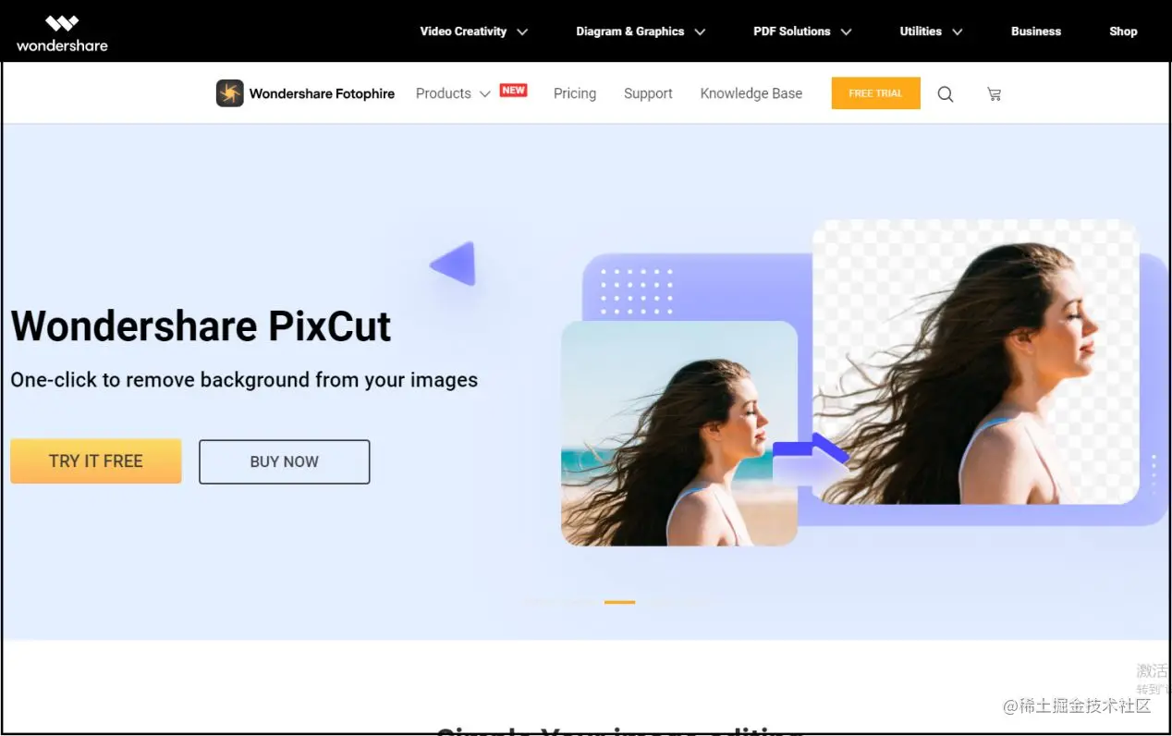
Task: Click the Wondershare logo in header
Action: click(x=62, y=33)
